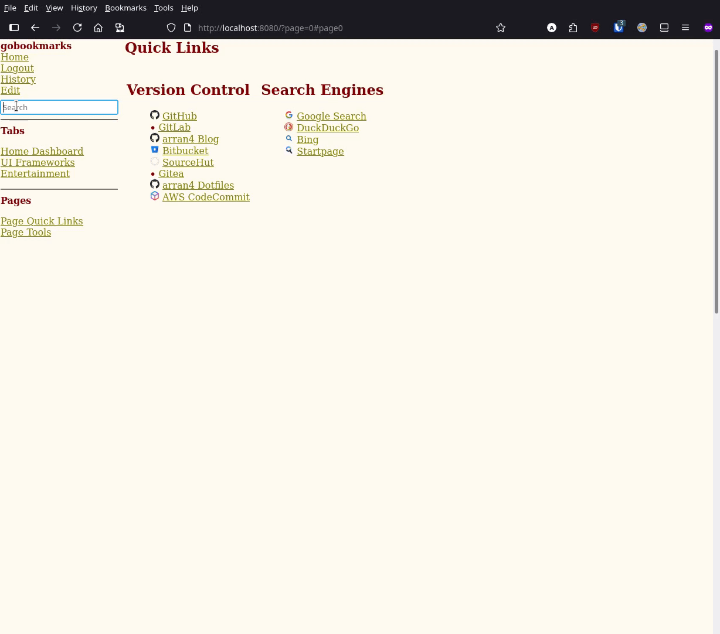Click the Bitbucket favicon icon
This screenshot has height=634, width=720.
(x=155, y=150)
